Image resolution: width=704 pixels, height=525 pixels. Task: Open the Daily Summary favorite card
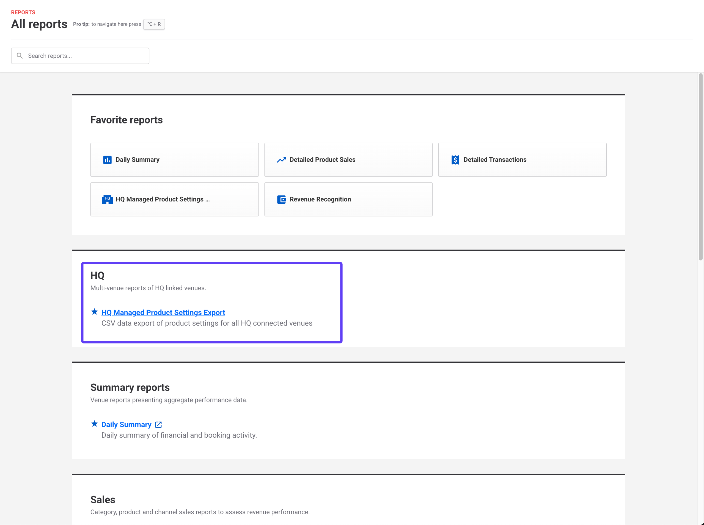(x=174, y=160)
